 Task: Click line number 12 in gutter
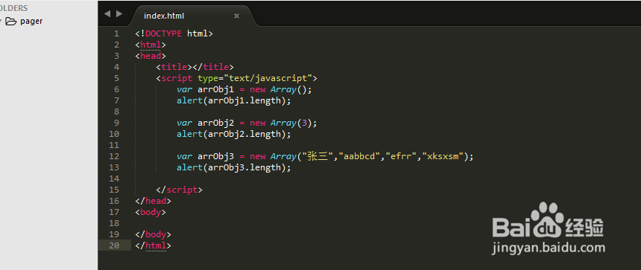114,156
